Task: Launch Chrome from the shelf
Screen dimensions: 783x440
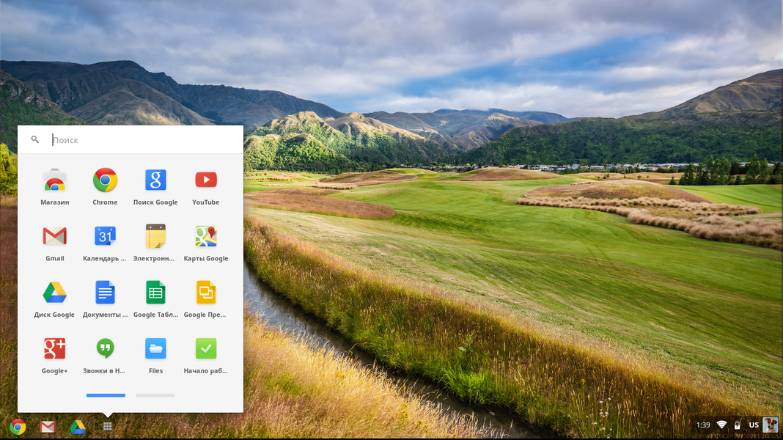Action: tap(18, 427)
